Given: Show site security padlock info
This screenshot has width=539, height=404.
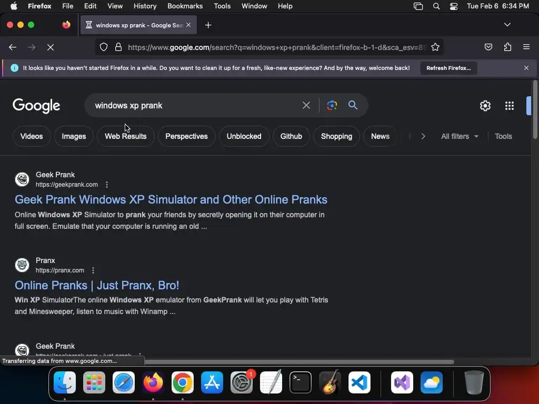Looking at the screenshot, I should pyautogui.click(x=118, y=47).
